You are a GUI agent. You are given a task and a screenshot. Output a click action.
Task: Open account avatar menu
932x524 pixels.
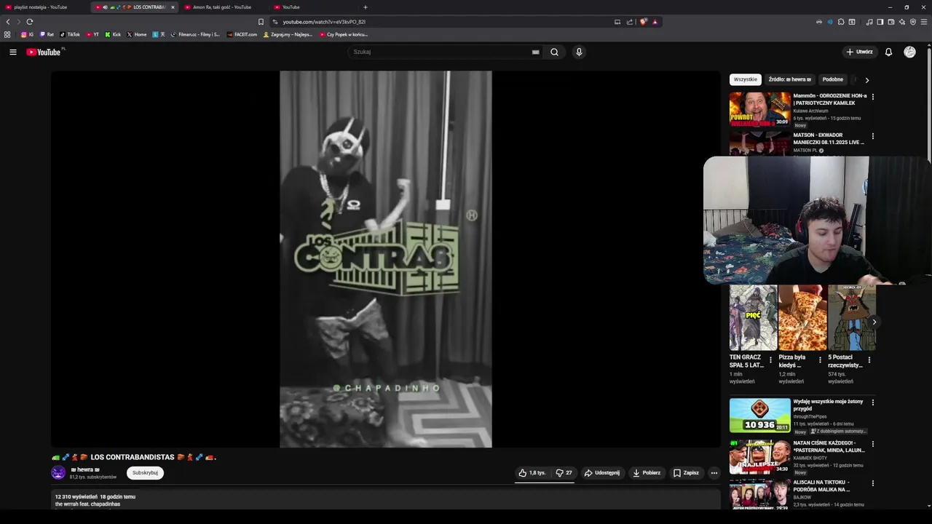(909, 52)
